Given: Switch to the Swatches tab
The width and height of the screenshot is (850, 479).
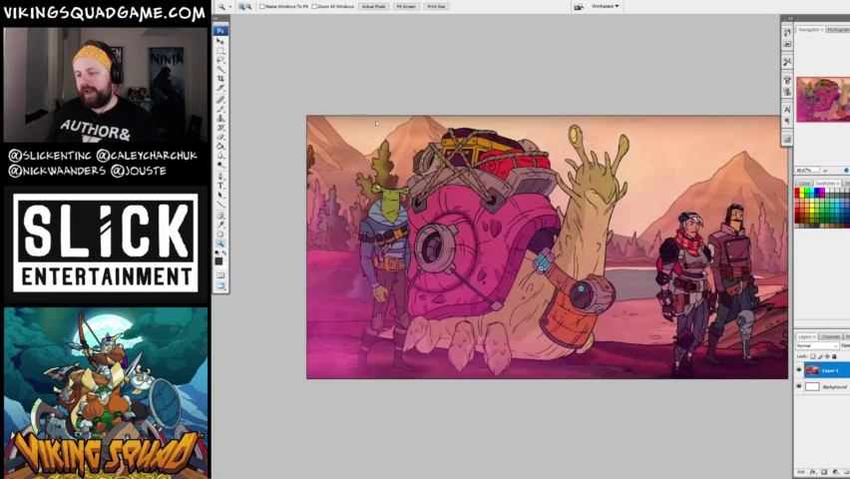Looking at the screenshot, I should tap(825, 184).
